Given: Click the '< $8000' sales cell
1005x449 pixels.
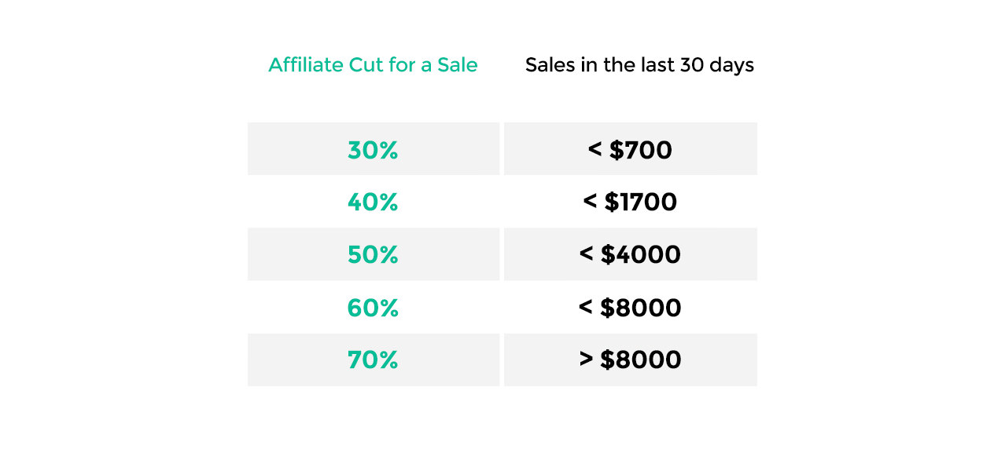Looking at the screenshot, I should (x=631, y=307).
